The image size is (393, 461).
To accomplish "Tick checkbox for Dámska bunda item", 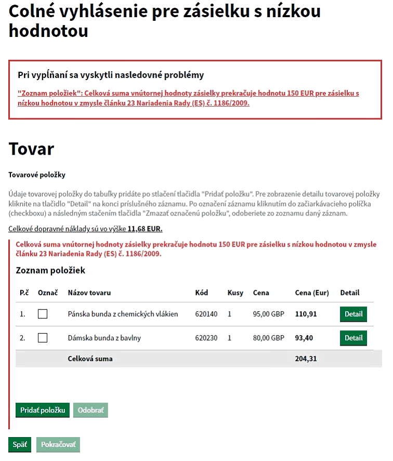I will point(43,338).
